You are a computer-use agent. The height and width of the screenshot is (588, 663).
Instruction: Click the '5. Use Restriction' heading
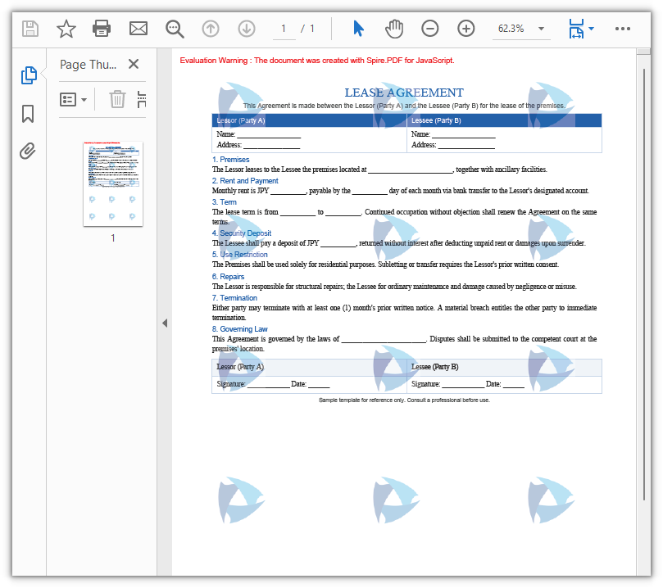[240, 255]
